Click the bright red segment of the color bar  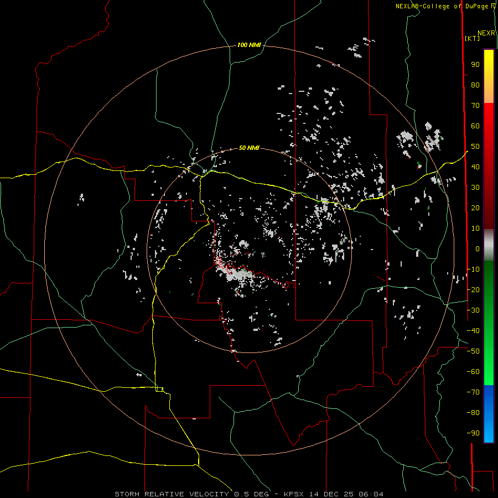489,116
